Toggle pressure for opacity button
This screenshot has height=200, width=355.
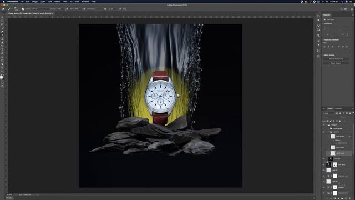pos(67,9)
